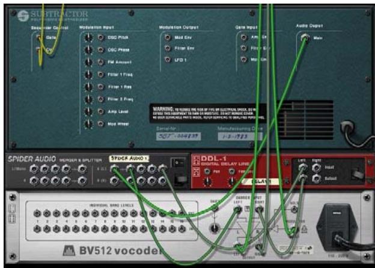Click the DDL-1 Left audio output jack

(302, 178)
